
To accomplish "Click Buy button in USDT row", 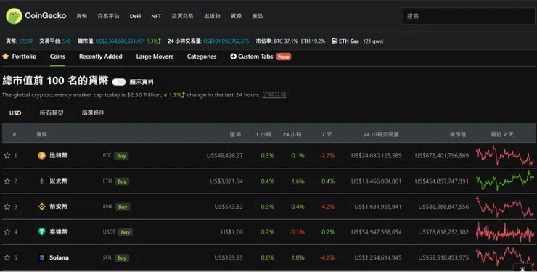I will [x=126, y=232].
